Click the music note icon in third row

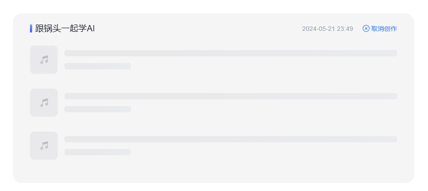point(44,145)
